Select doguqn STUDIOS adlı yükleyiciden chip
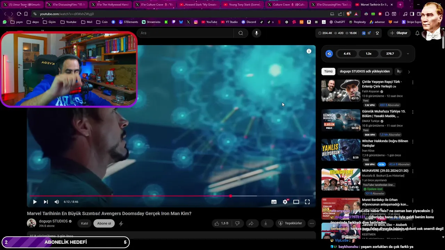 [x=365, y=71]
